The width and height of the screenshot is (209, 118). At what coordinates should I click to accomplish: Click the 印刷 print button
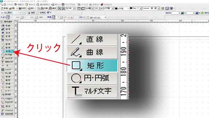coord(44,8)
